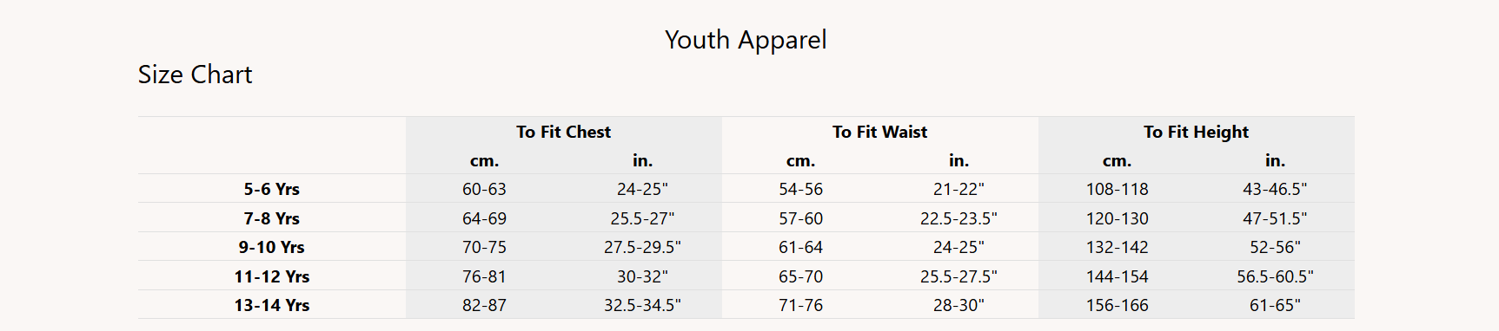The width and height of the screenshot is (1499, 331).
Task: Click the 5-6 Yrs row label
Action: [x=271, y=189]
